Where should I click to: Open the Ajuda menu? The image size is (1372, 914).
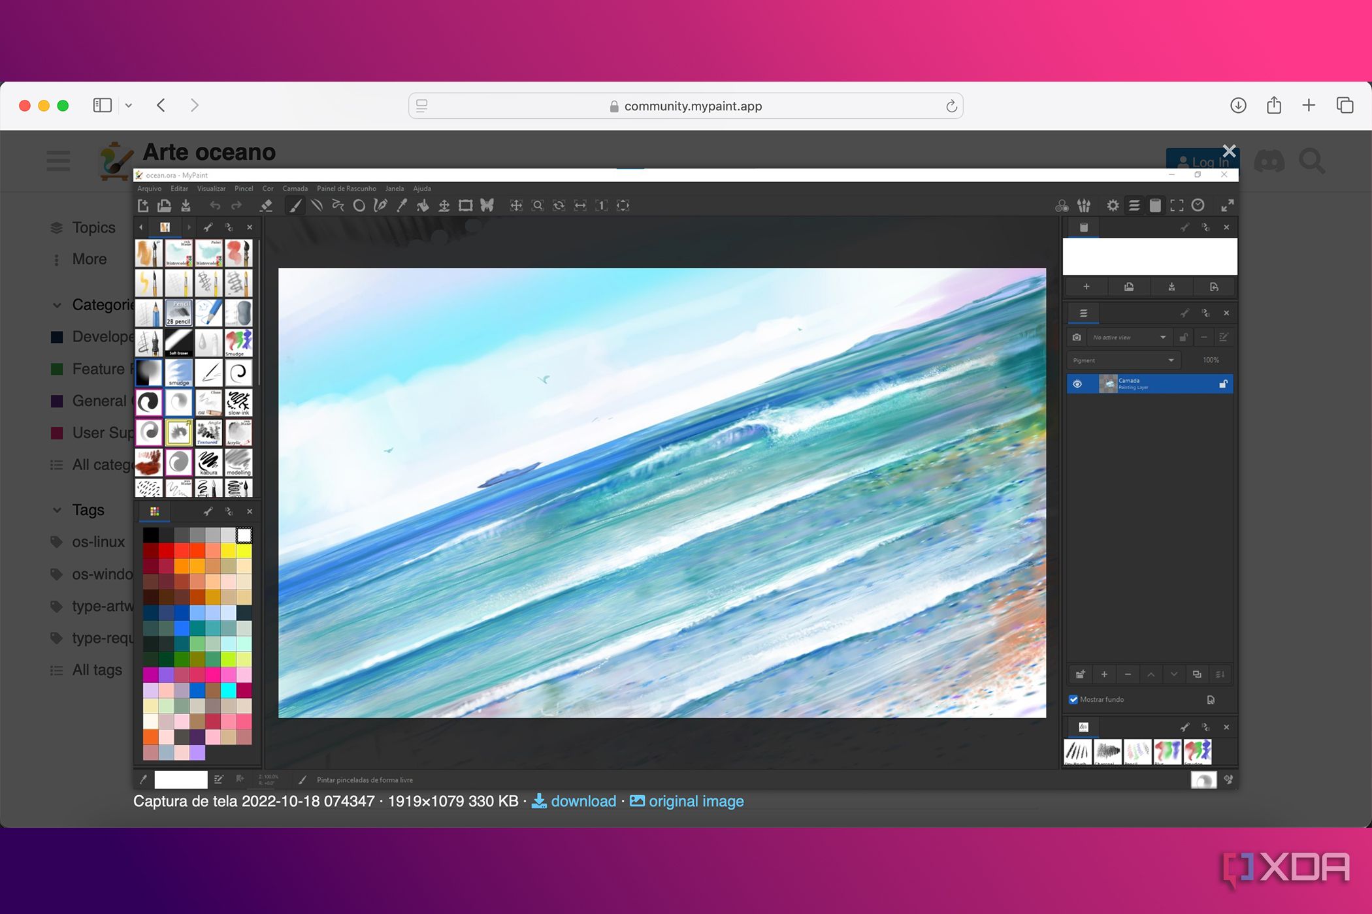(x=422, y=189)
